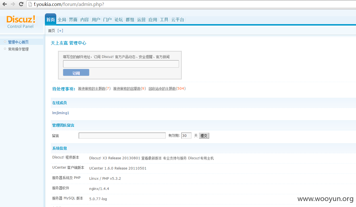356x207 pixels.
Task: Click the 在线成员 section header
Action: (60, 103)
